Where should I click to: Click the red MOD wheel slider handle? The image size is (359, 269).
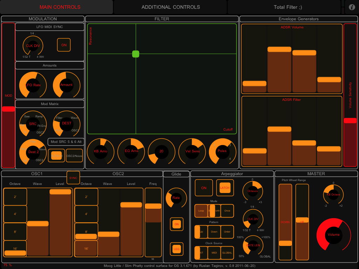(x=8, y=109)
